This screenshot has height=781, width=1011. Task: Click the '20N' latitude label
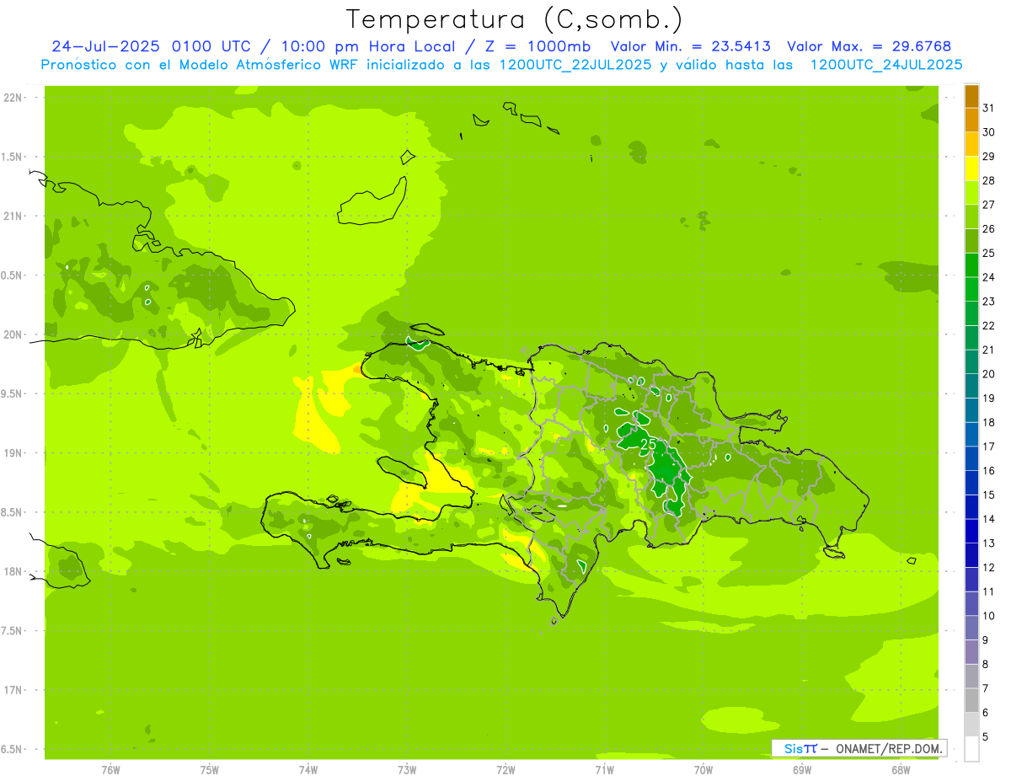13,334
